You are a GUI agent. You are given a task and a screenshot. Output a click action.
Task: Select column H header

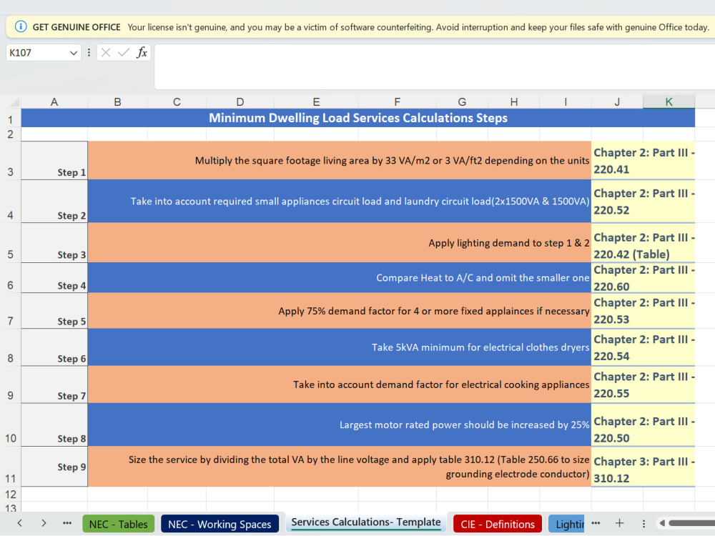(514, 102)
